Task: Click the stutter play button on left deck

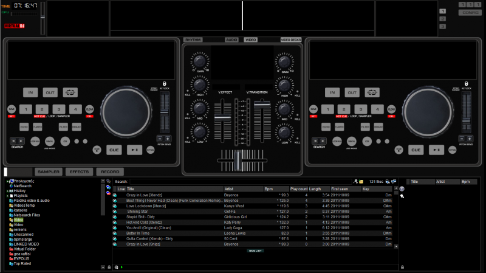Action: (97, 150)
